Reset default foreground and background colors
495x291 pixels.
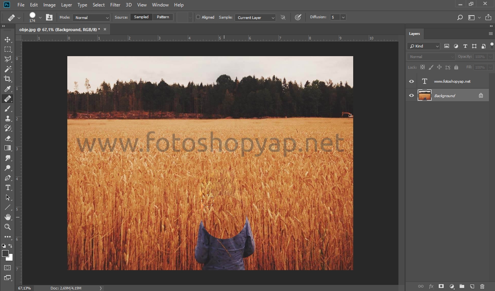(x=4, y=246)
